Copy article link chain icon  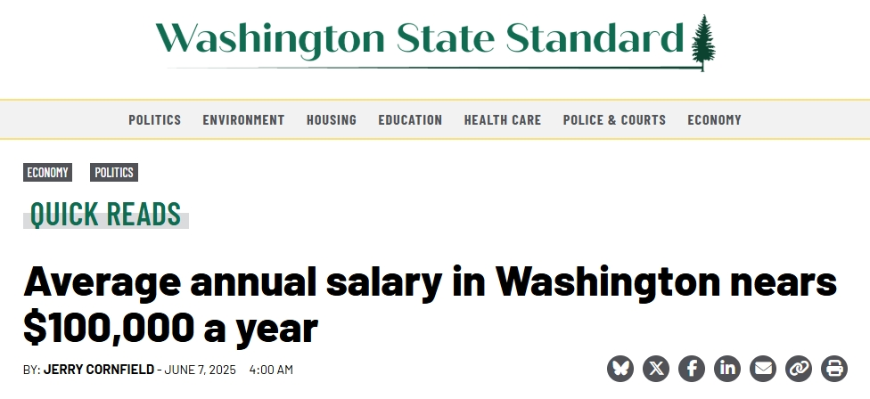pyautogui.click(x=799, y=369)
